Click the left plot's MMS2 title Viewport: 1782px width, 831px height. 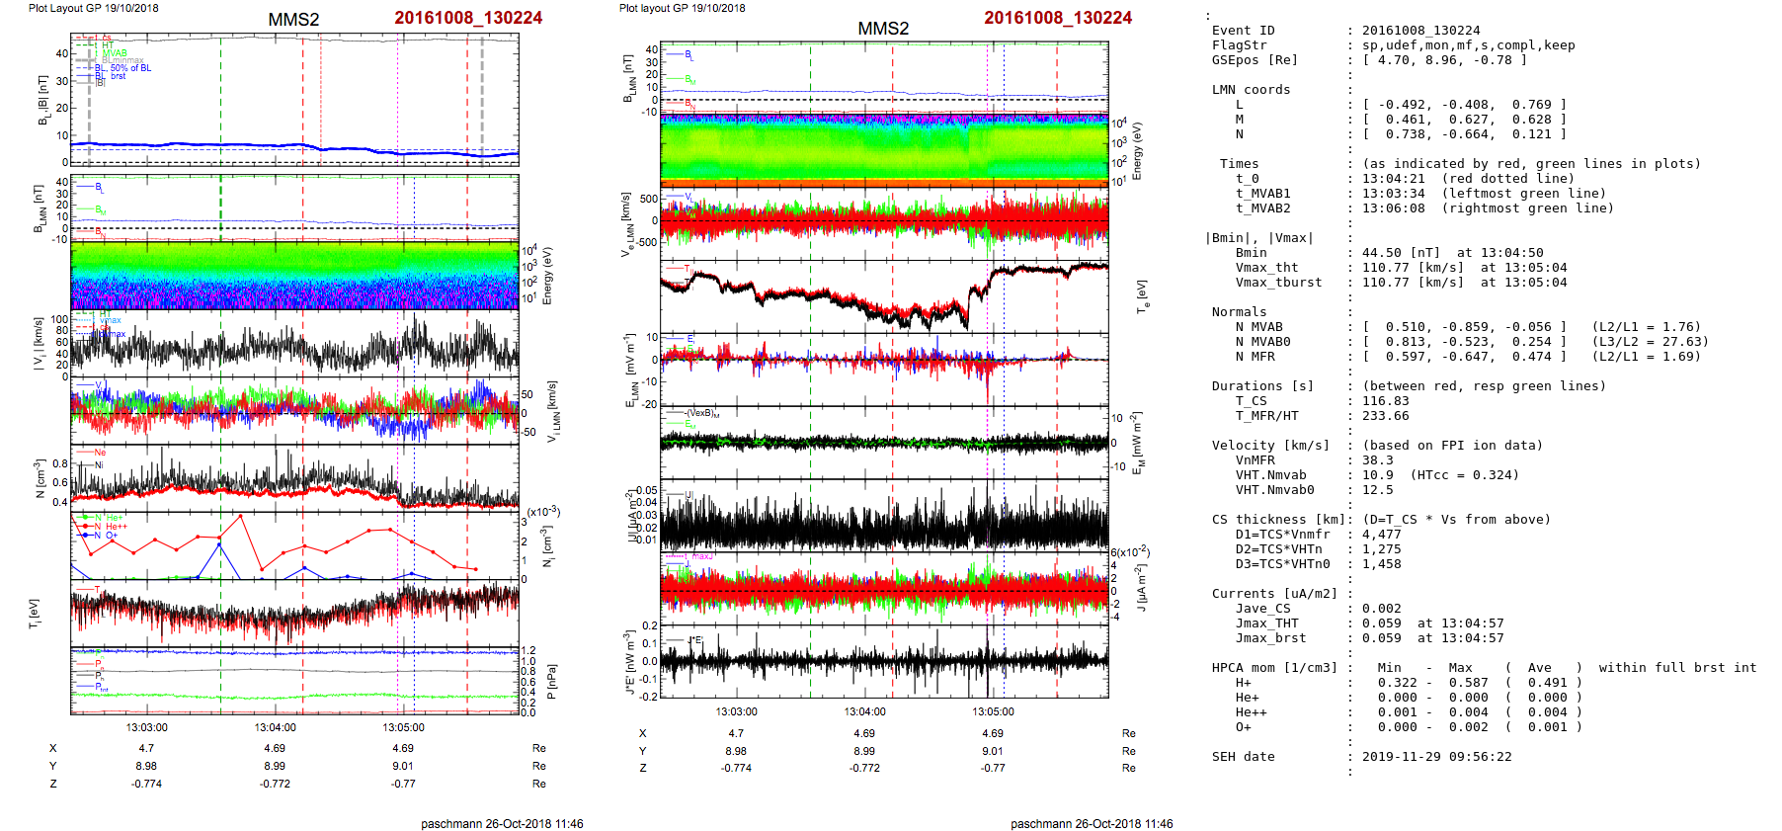click(293, 20)
